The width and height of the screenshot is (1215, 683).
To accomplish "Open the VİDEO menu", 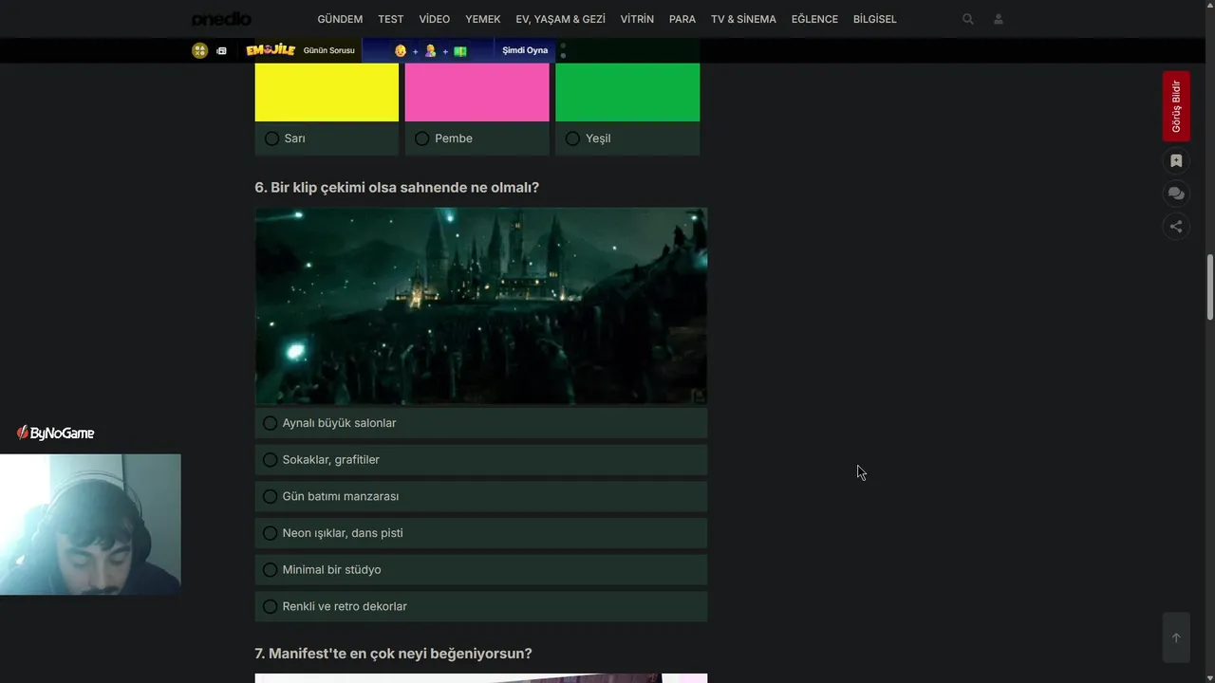I will (435, 19).
